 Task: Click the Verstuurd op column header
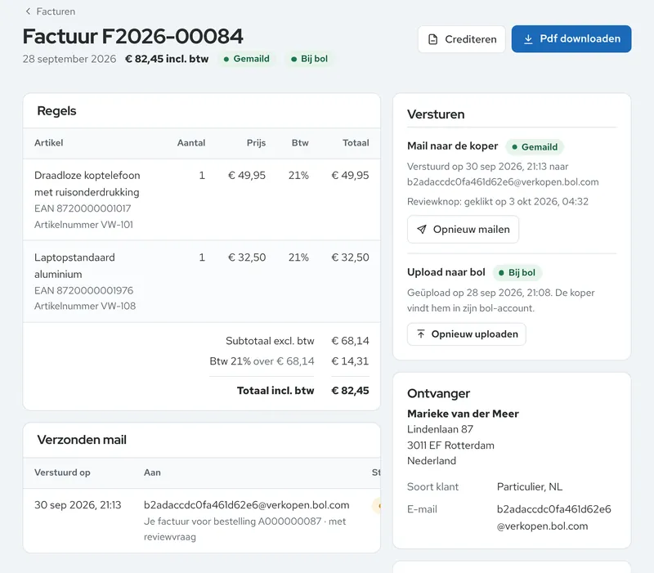(62, 472)
